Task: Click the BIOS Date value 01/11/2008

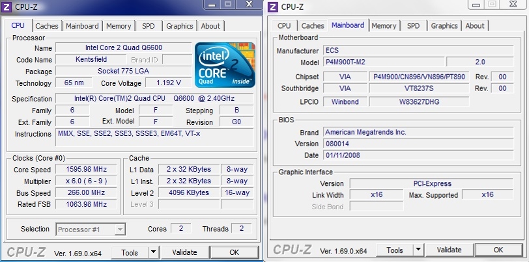Action: coord(418,155)
